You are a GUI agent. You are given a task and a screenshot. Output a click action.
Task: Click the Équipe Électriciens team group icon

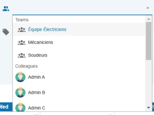tap(21, 30)
